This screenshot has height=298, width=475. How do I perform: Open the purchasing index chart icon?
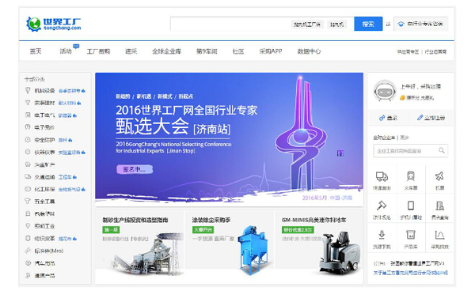(439, 235)
